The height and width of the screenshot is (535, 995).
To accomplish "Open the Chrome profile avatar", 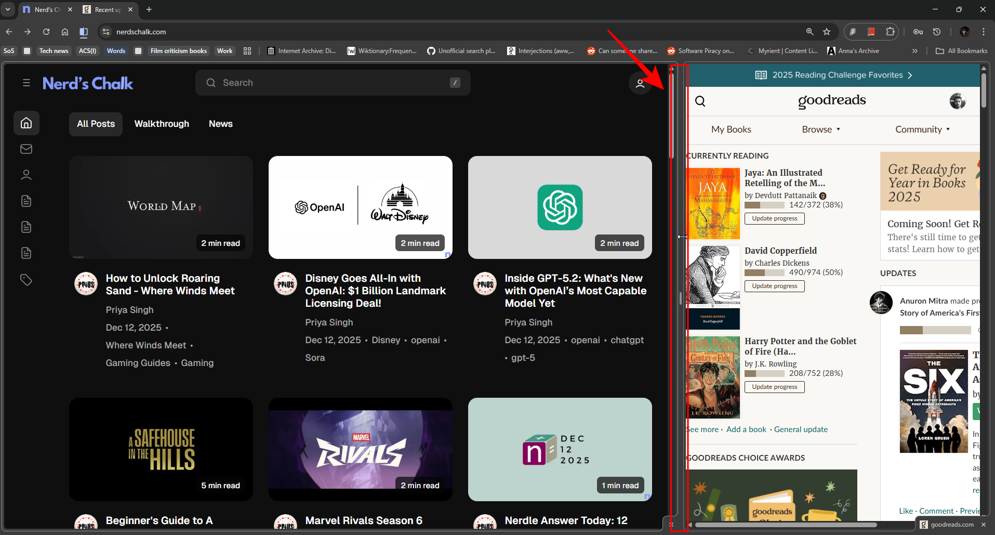I will 965,32.
